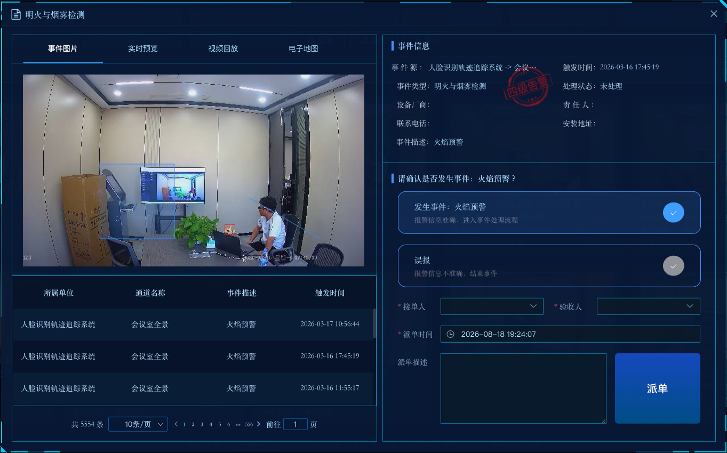Select the 发生事件：火焰预警 confirmation option
This screenshot has width=727, height=453.
click(549, 213)
